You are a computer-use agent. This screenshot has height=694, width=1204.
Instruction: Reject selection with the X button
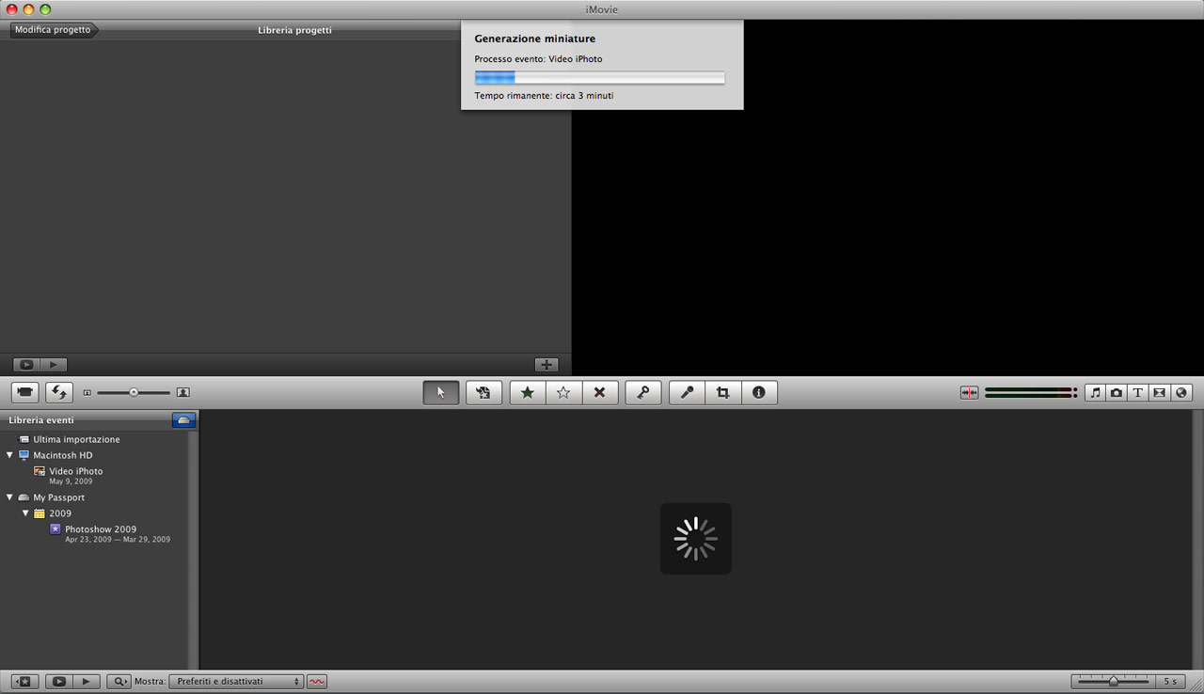[x=599, y=392]
